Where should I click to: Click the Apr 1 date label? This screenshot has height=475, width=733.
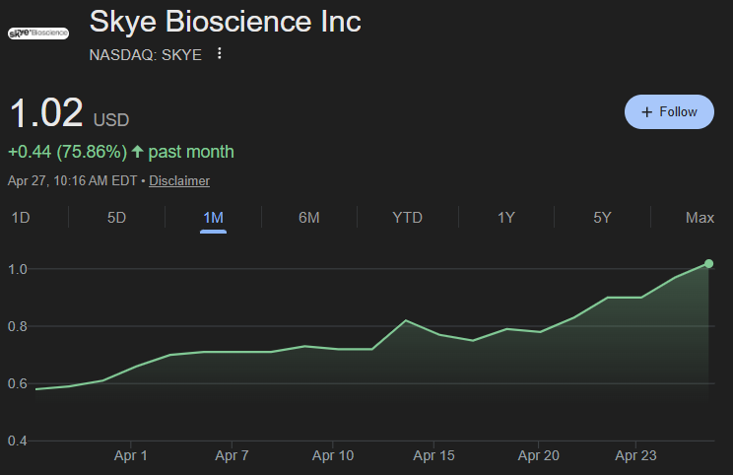pos(131,456)
